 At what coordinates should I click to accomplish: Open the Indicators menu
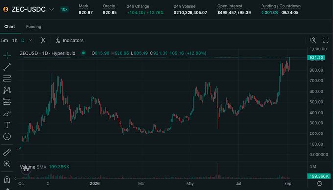(70, 40)
